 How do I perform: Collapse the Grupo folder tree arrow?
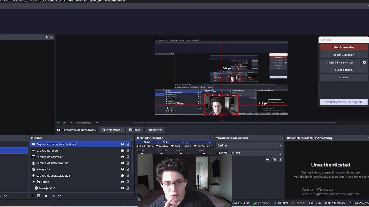(x=33, y=182)
